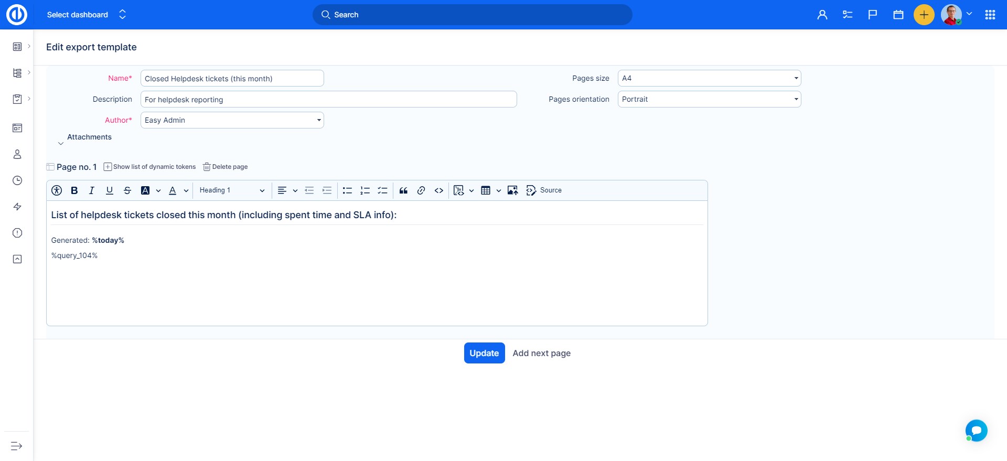Switch editor to Source view
This screenshot has height=461, width=1007.
pos(544,190)
